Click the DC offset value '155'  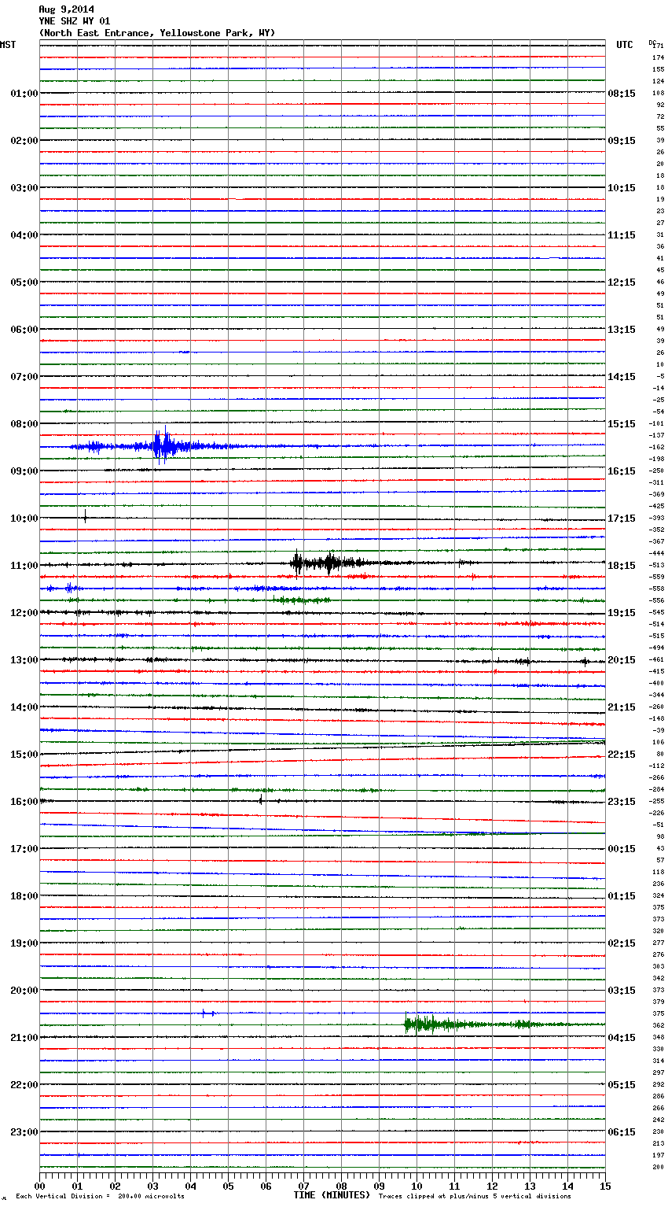[659, 70]
